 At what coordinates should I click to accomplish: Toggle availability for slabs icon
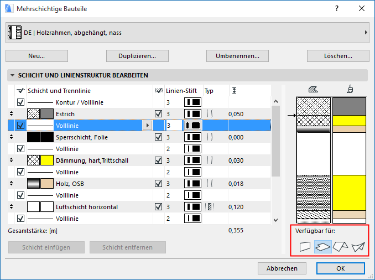click(322, 247)
